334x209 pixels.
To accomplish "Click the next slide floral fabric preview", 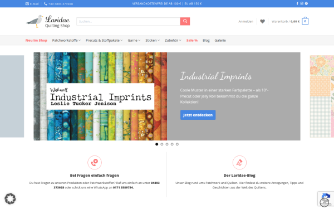I will (x=322, y=96).
